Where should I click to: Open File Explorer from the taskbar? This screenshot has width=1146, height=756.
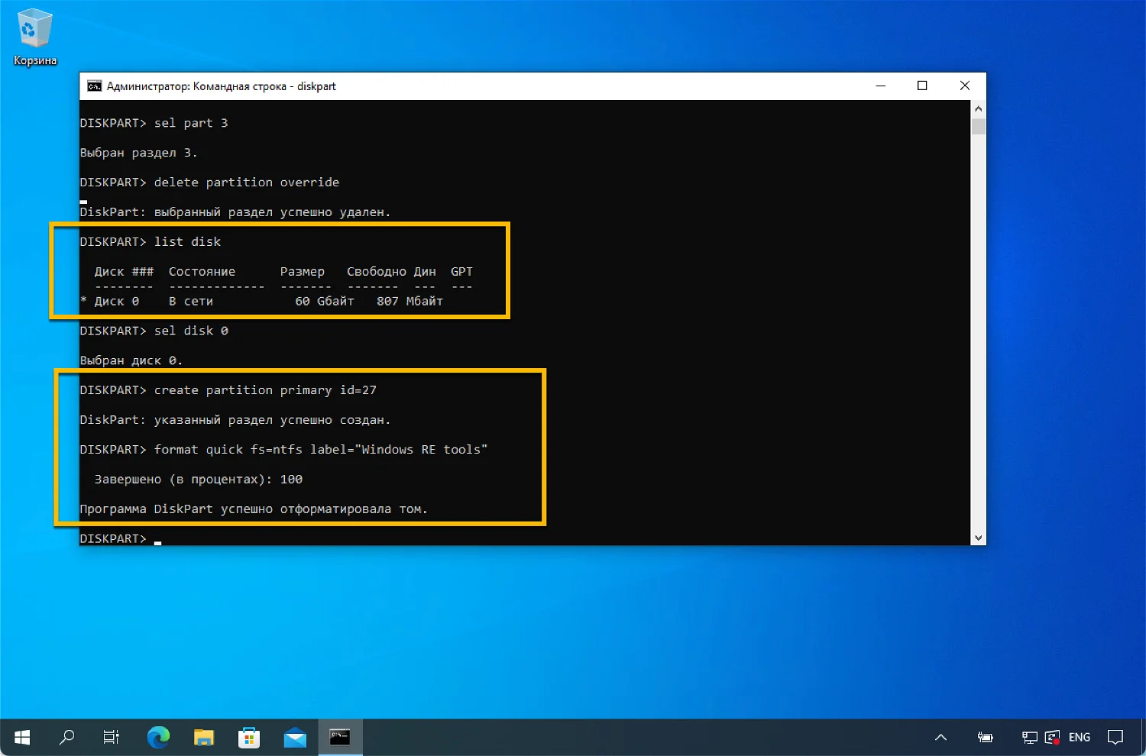coord(203,737)
